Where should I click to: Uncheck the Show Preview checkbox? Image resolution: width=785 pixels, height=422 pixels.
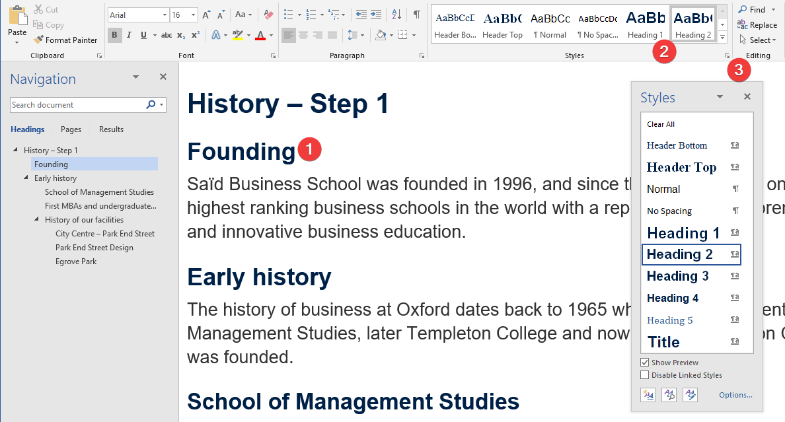click(x=645, y=363)
